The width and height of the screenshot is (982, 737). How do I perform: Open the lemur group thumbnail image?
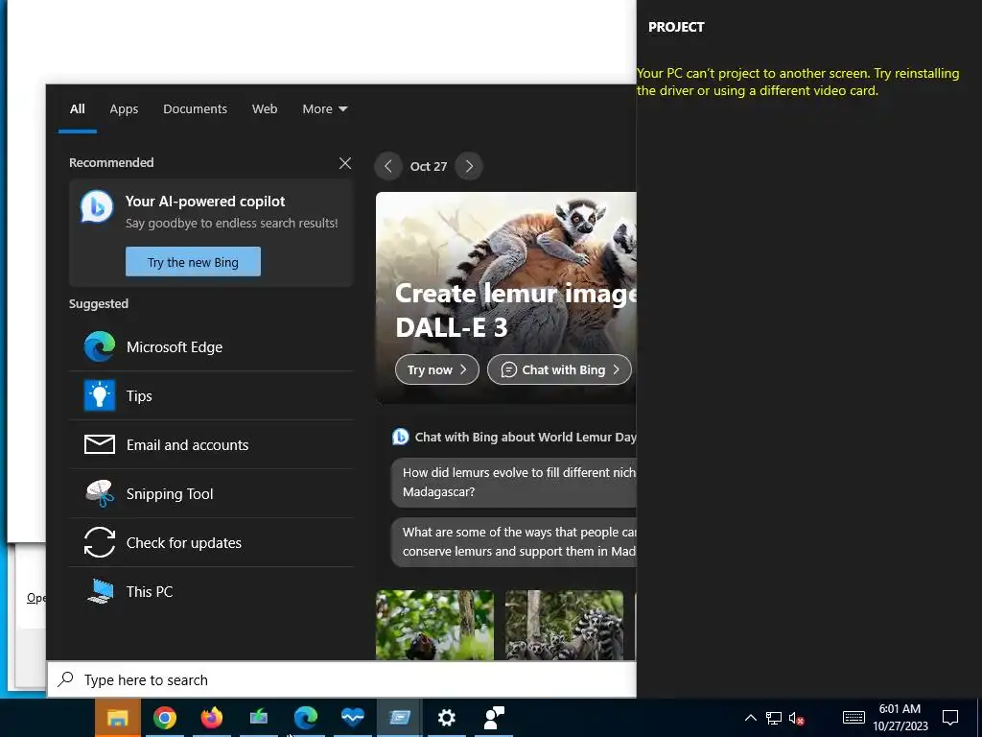click(564, 625)
